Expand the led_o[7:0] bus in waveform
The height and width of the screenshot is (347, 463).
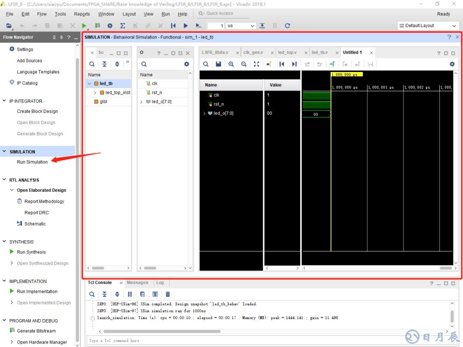204,113
